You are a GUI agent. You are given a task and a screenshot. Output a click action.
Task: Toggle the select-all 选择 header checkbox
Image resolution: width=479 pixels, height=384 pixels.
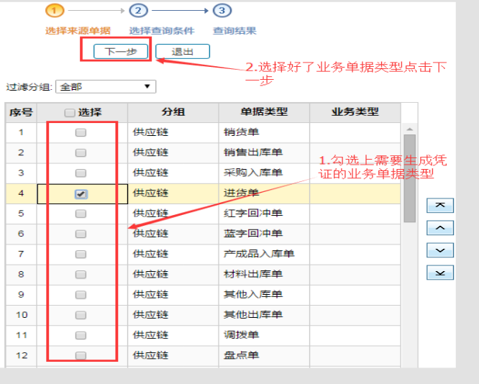point(69,113)
